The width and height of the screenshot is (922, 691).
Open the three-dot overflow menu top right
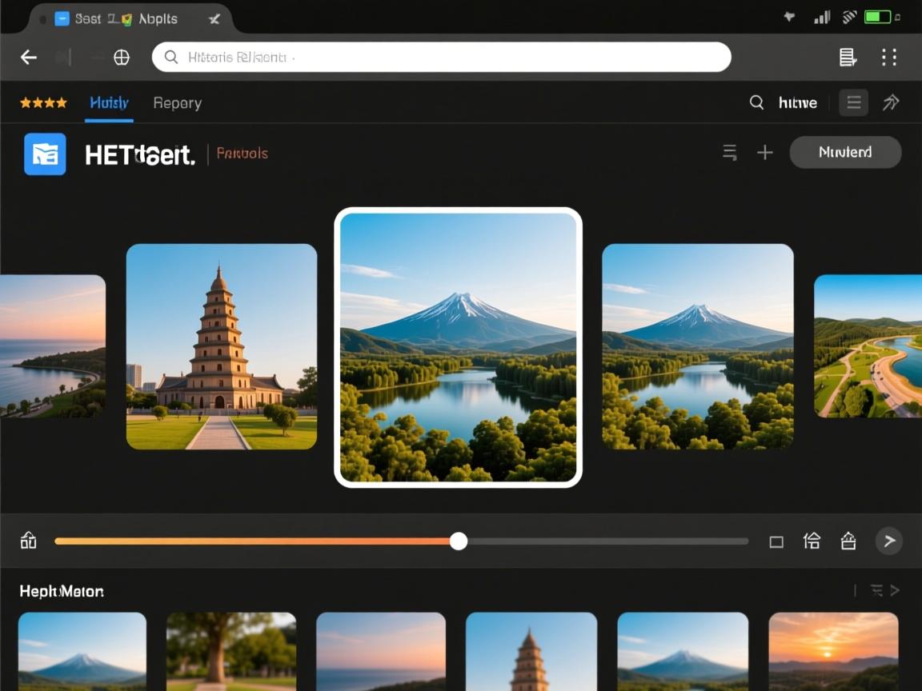pos(889,57)
